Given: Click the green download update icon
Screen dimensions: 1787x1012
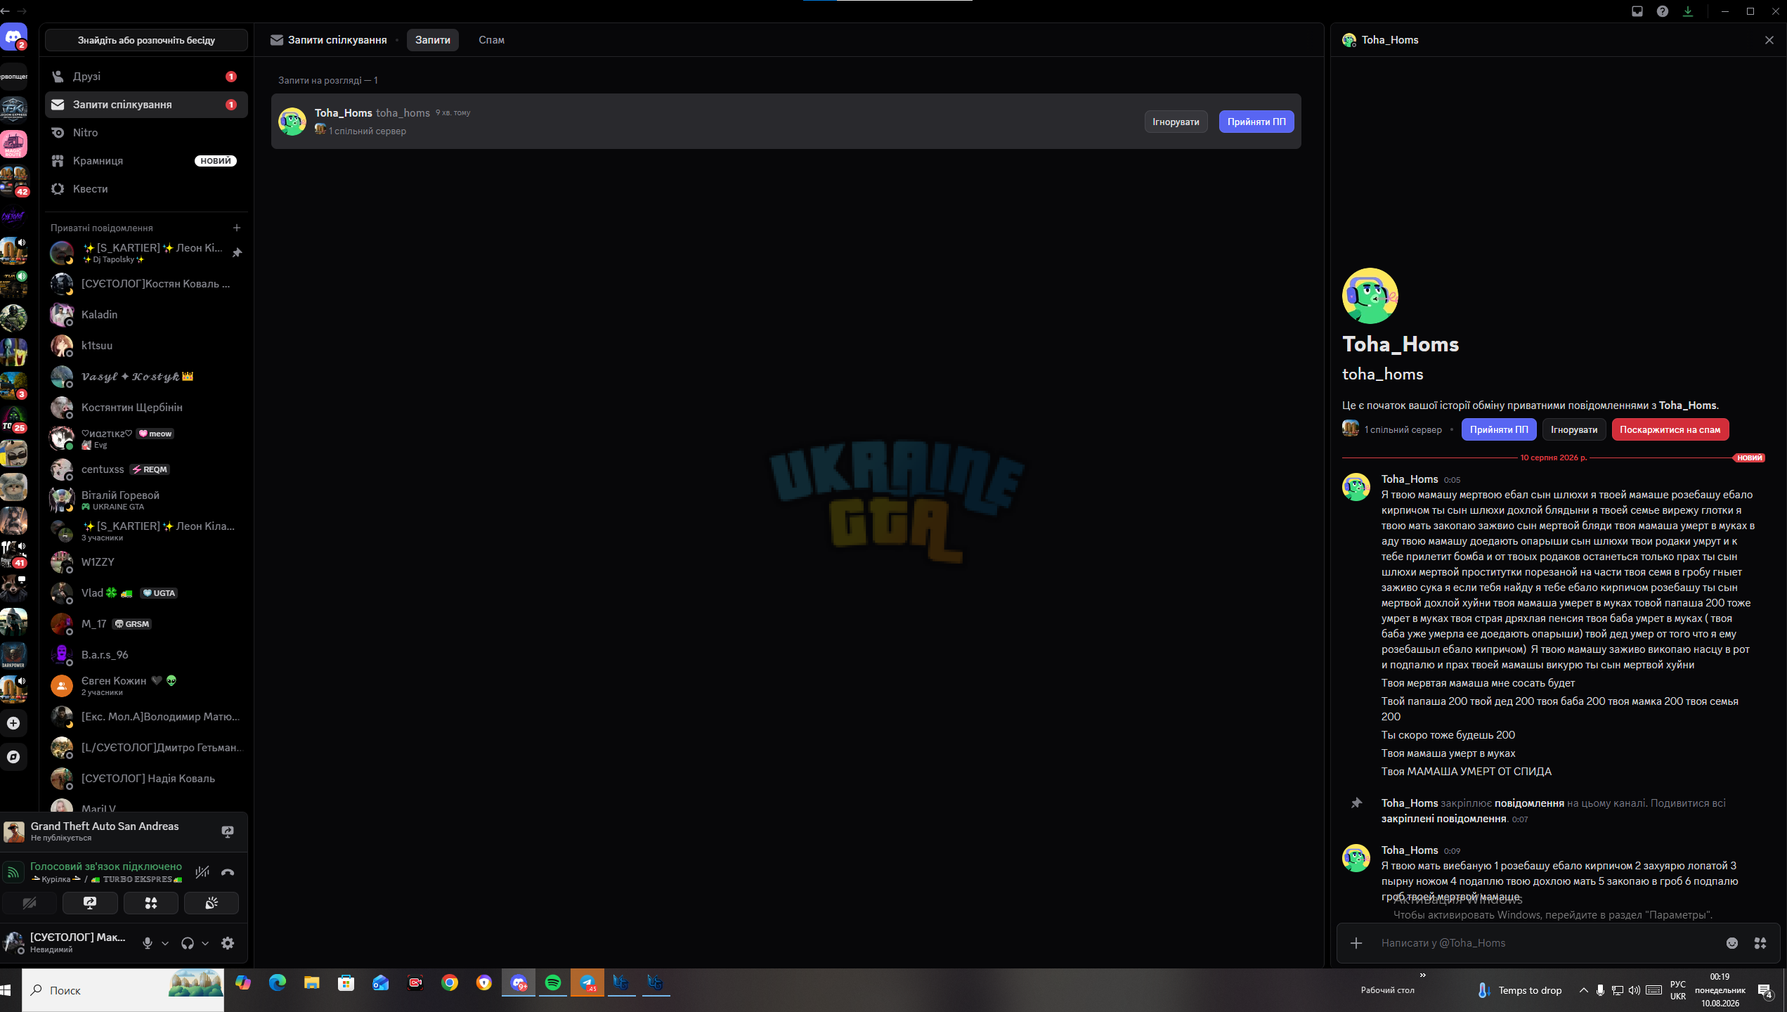Looking at the screenshot, I should tap(1688, 11).
